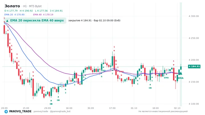Click the red 8 marker in the initial downtrend
205x115 pixels.
(22, 71)
